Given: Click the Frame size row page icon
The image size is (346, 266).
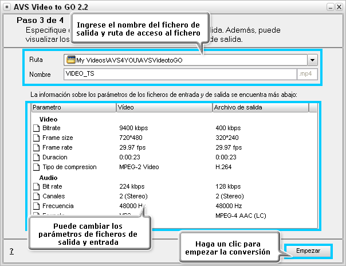Looking at the screenshot, I should [37, 138].
